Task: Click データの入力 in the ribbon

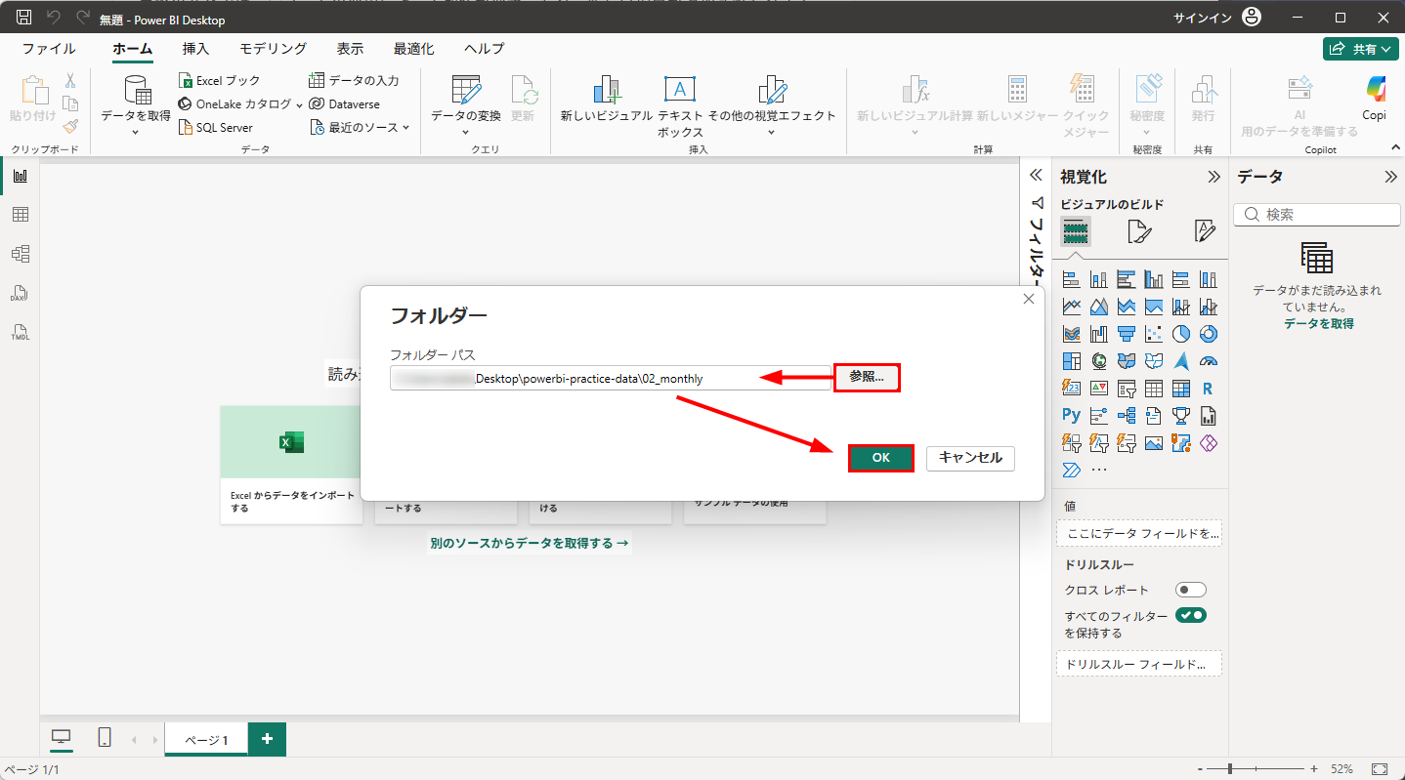Action: (354, 80)
